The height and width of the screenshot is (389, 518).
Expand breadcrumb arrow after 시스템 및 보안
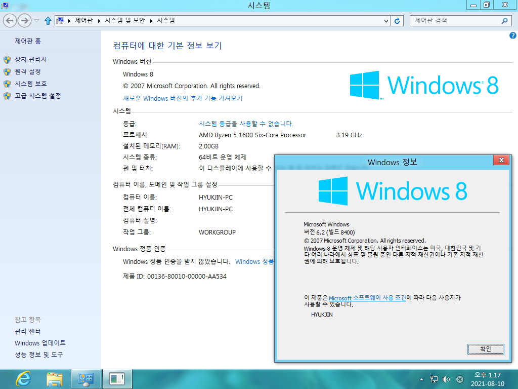(151, 21)
